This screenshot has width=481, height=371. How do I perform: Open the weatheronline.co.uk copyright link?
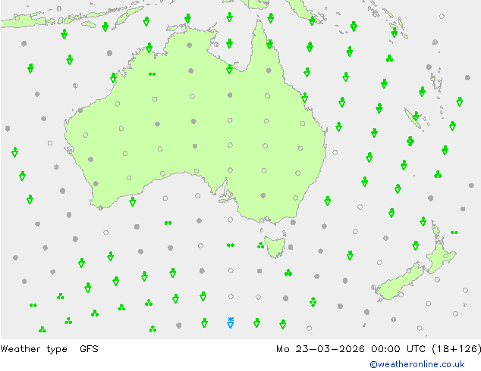[417, 364]
